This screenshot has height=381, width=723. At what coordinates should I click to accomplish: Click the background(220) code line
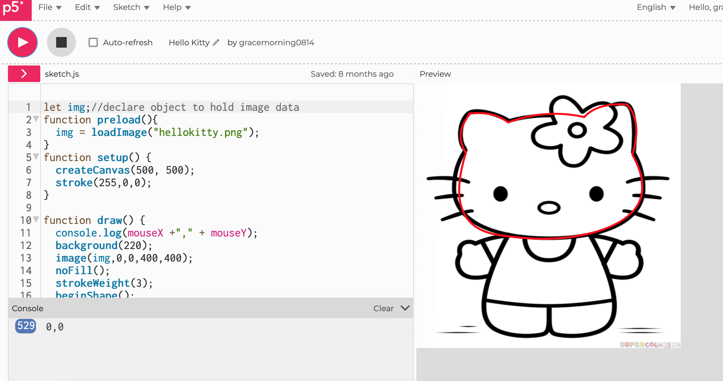(x=104, y=245)
